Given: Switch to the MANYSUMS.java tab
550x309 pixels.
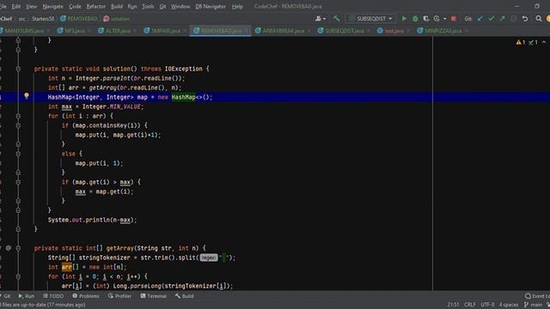Looking at the screenshot, I should pos(24,31).
